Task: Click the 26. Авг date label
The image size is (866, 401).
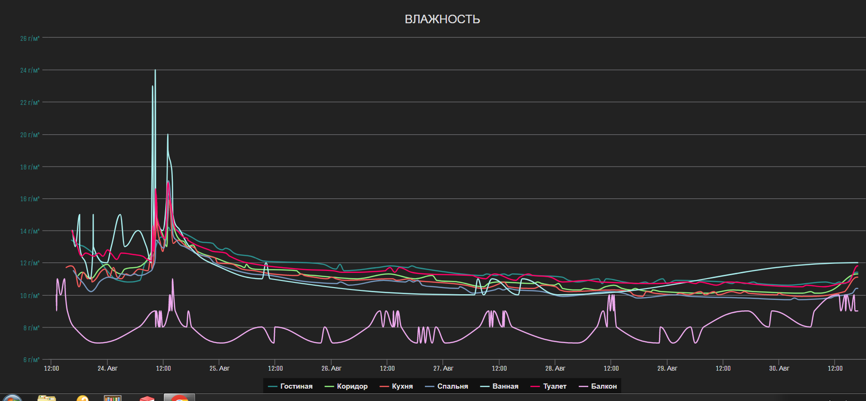Action: (x=331, y=368)
